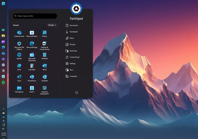Open 1Password on the taskbar
Viewport: 198px width, 139px height.
[x=3, y=65]
